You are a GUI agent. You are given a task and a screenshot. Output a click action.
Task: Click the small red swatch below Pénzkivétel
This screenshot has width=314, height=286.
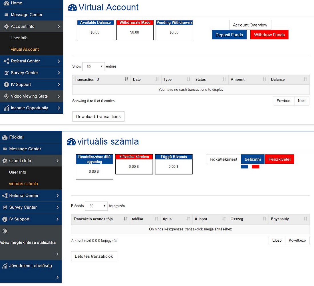pyautogui.click(x=255, y=167)
